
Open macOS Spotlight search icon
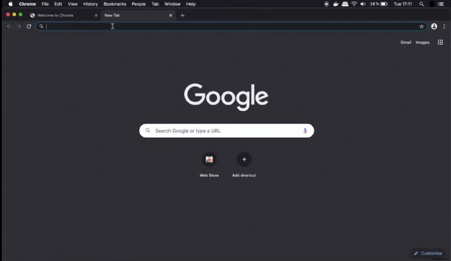pos(421,4)
